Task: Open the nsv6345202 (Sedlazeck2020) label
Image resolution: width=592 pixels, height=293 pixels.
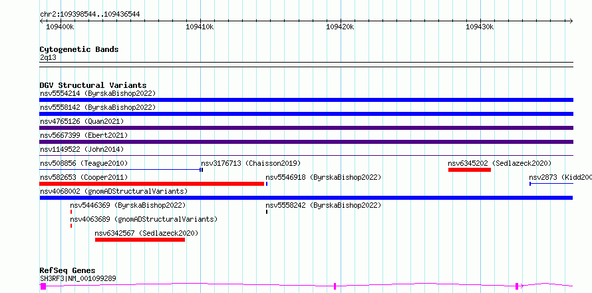Action: 500,163
